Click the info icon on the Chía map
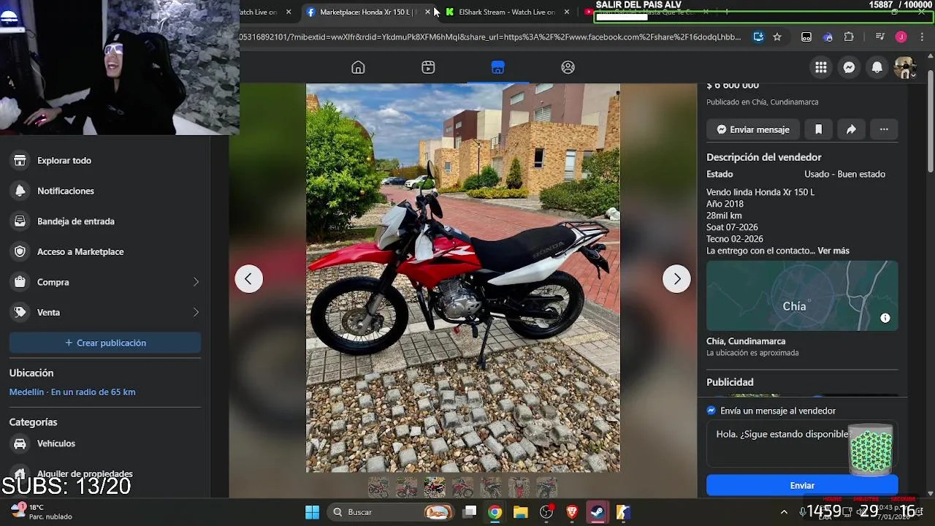This screenshot has height=526, width=935. click(x=885, y=318)
